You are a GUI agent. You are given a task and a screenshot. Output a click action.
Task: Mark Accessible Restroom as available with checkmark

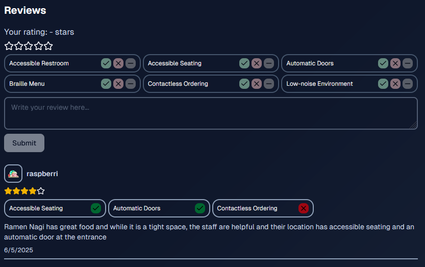click(x=106, y=63)
